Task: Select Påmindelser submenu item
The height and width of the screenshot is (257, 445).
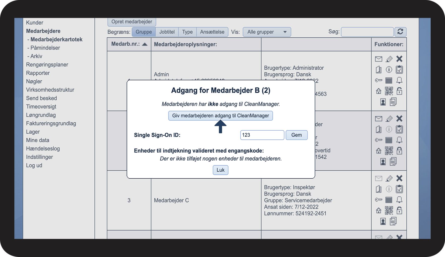Action: 45,48
